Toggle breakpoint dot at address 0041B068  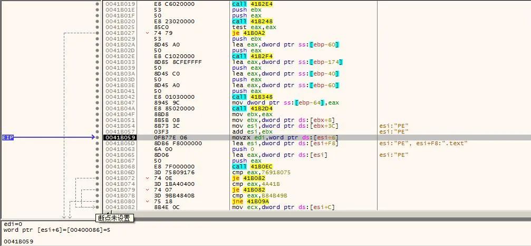pos(97,166)
